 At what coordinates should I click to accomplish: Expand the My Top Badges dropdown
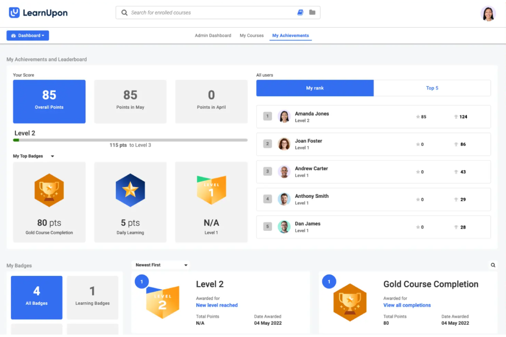coord(52,156)
